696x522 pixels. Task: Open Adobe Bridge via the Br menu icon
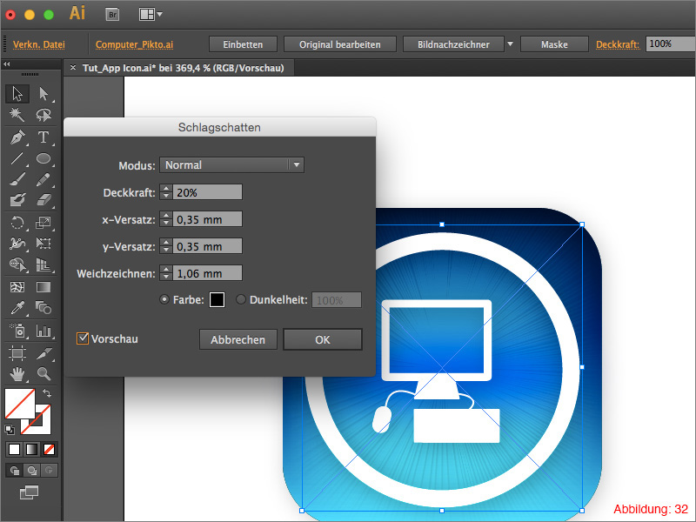(112, 14)
